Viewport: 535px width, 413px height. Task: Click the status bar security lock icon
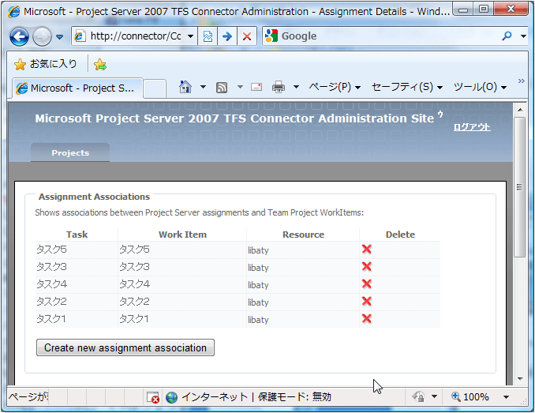tap(419, 396)
